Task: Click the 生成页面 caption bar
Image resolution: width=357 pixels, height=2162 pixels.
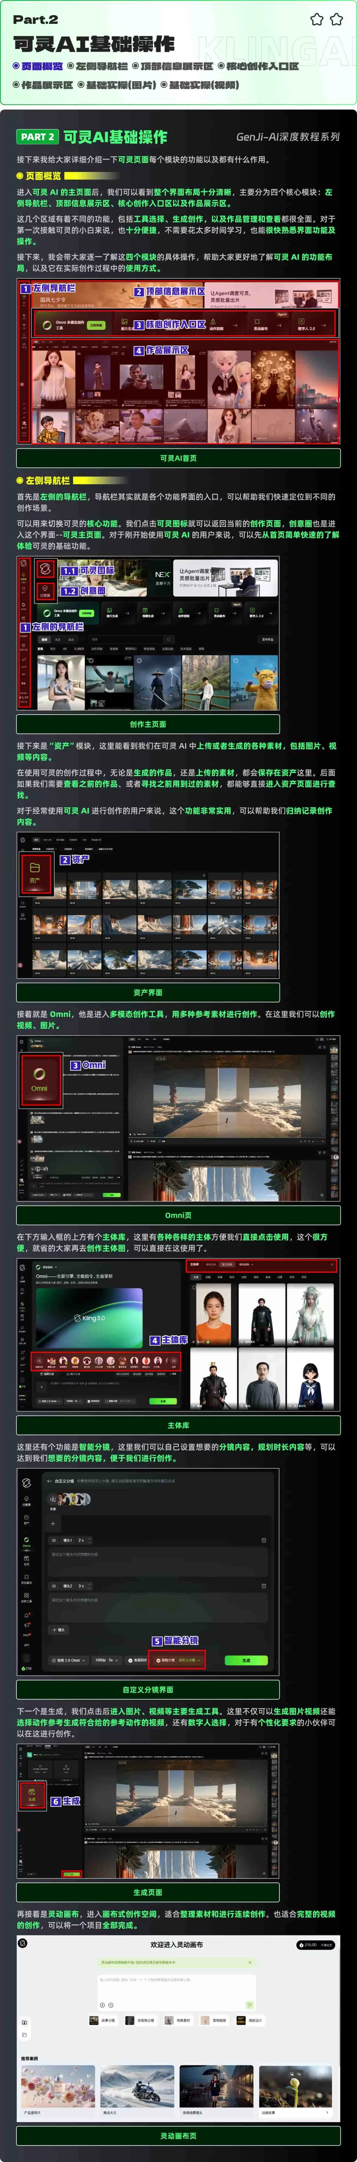Action: click(x=148, y=1892)
